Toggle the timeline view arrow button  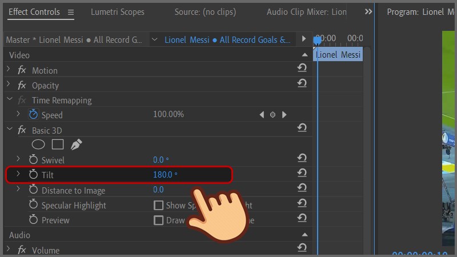(304, 38)
